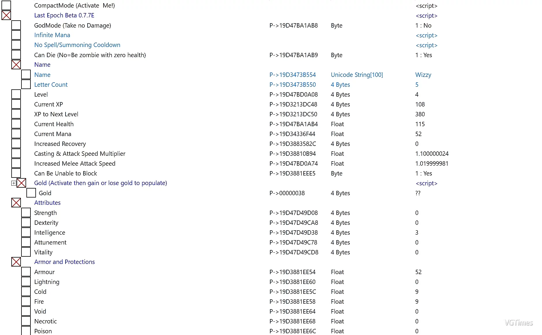Toggle the Can Die checkbox
The height and width of the screenshot is (335, 542).
coord(16,55)
